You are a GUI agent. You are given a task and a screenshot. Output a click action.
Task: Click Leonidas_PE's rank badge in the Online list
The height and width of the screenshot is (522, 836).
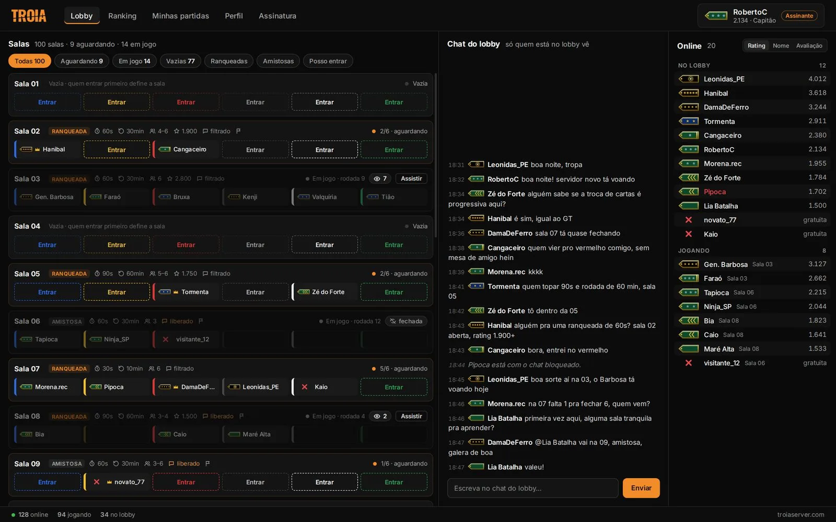(x=689, y=79)
